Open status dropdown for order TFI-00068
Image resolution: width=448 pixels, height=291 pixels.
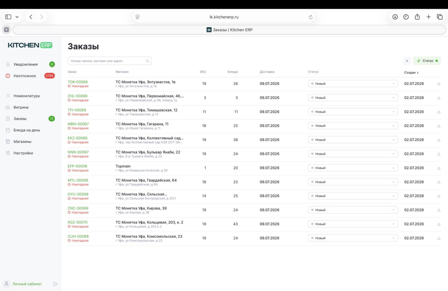(x=353, y=112)
